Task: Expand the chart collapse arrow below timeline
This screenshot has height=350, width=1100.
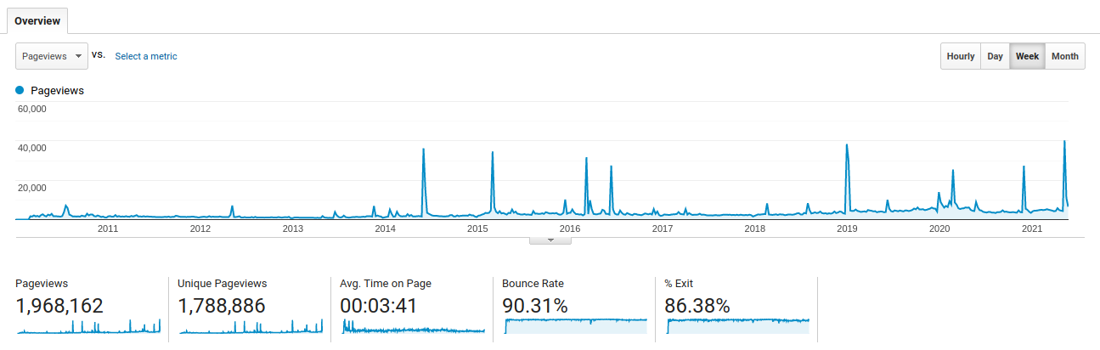Action: 550,240
